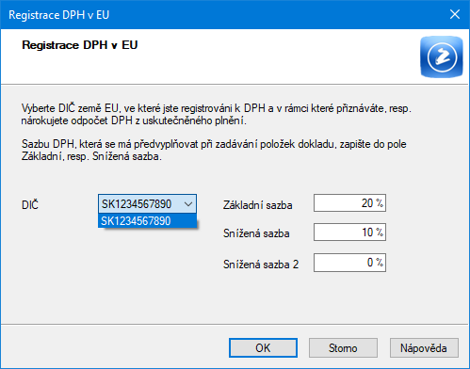Open the DIČ combo box
The width and height of the screenshot is (470, 369).
[147, 204]
